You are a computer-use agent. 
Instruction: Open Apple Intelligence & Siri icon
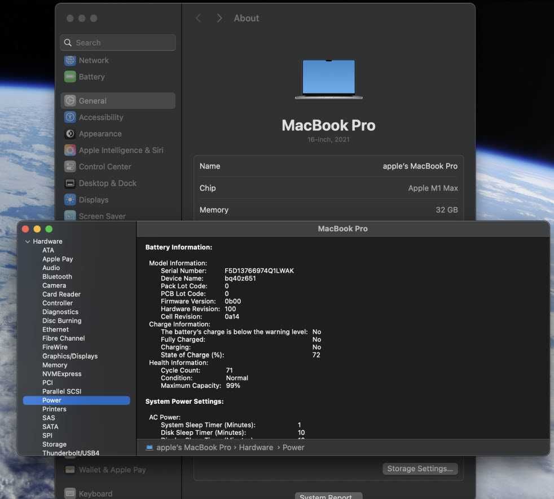coord(70,150)
